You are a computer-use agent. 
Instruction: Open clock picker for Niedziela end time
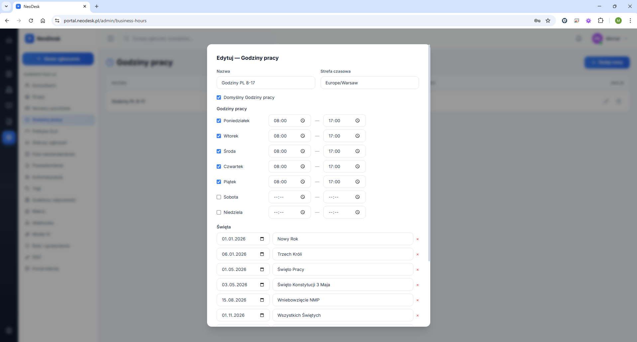point(358,212)
